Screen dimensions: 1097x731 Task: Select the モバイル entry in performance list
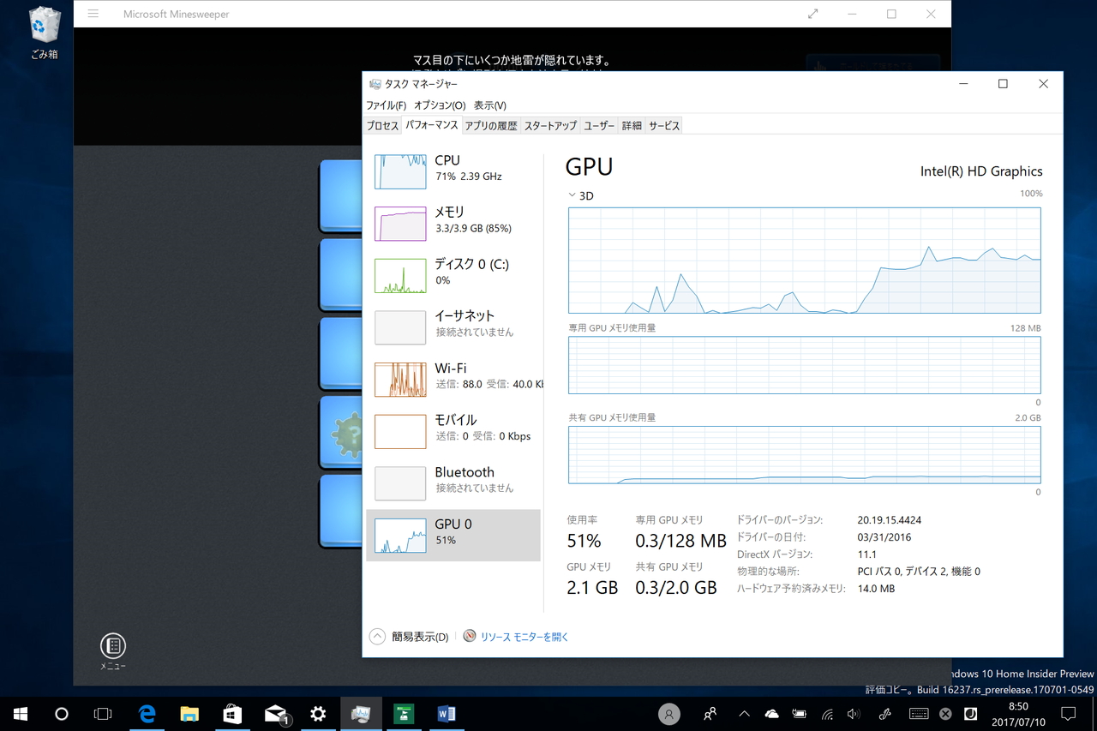pyautogui.click(x=453, y=431)
